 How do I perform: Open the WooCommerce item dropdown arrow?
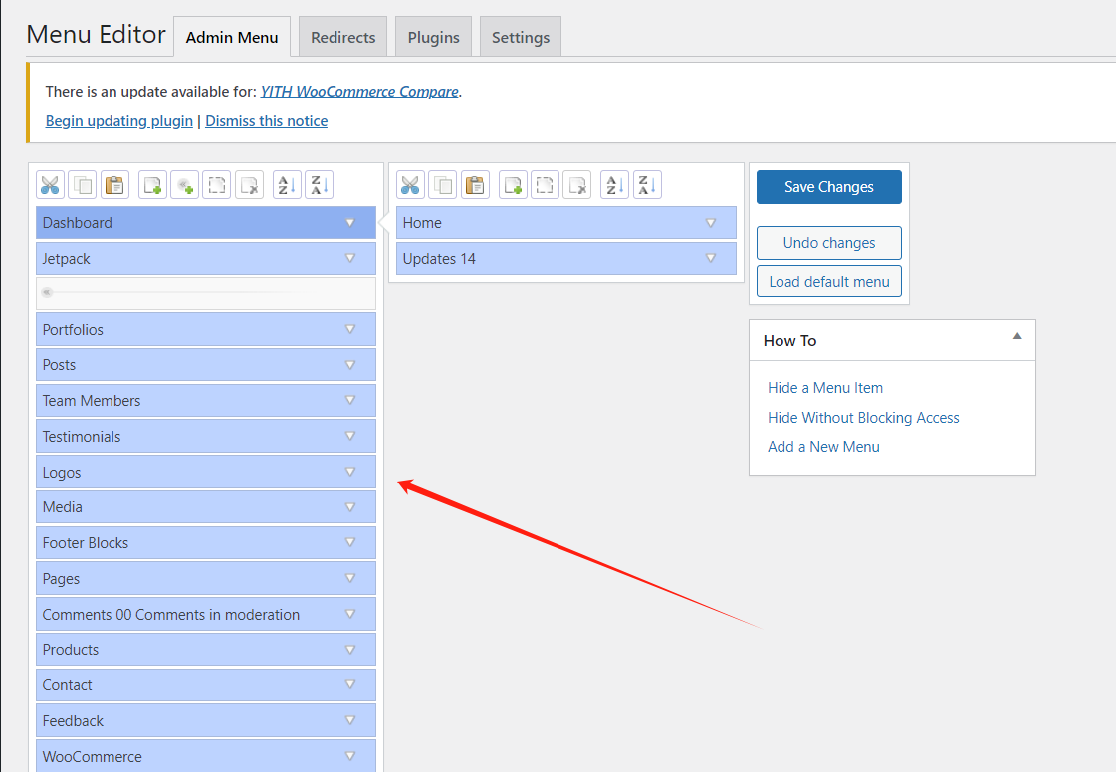[x=350, y=756]
